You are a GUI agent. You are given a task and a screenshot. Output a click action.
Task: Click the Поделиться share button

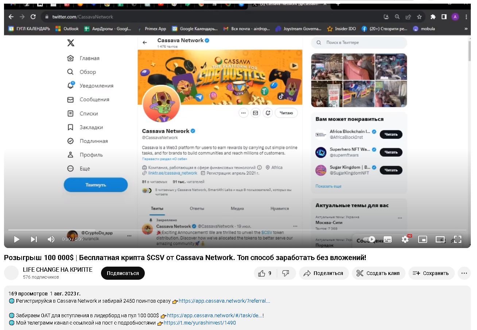pyautogui.click(x=324, y=273)
